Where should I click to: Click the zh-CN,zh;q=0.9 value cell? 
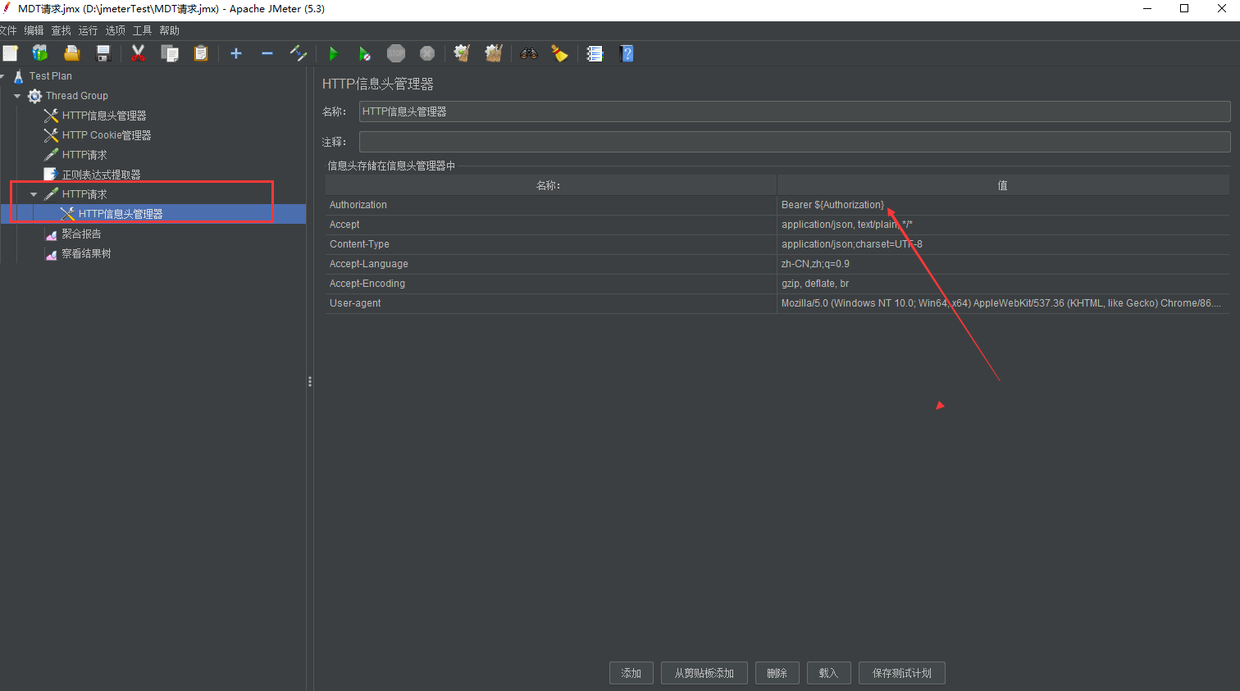[1003, 264]
